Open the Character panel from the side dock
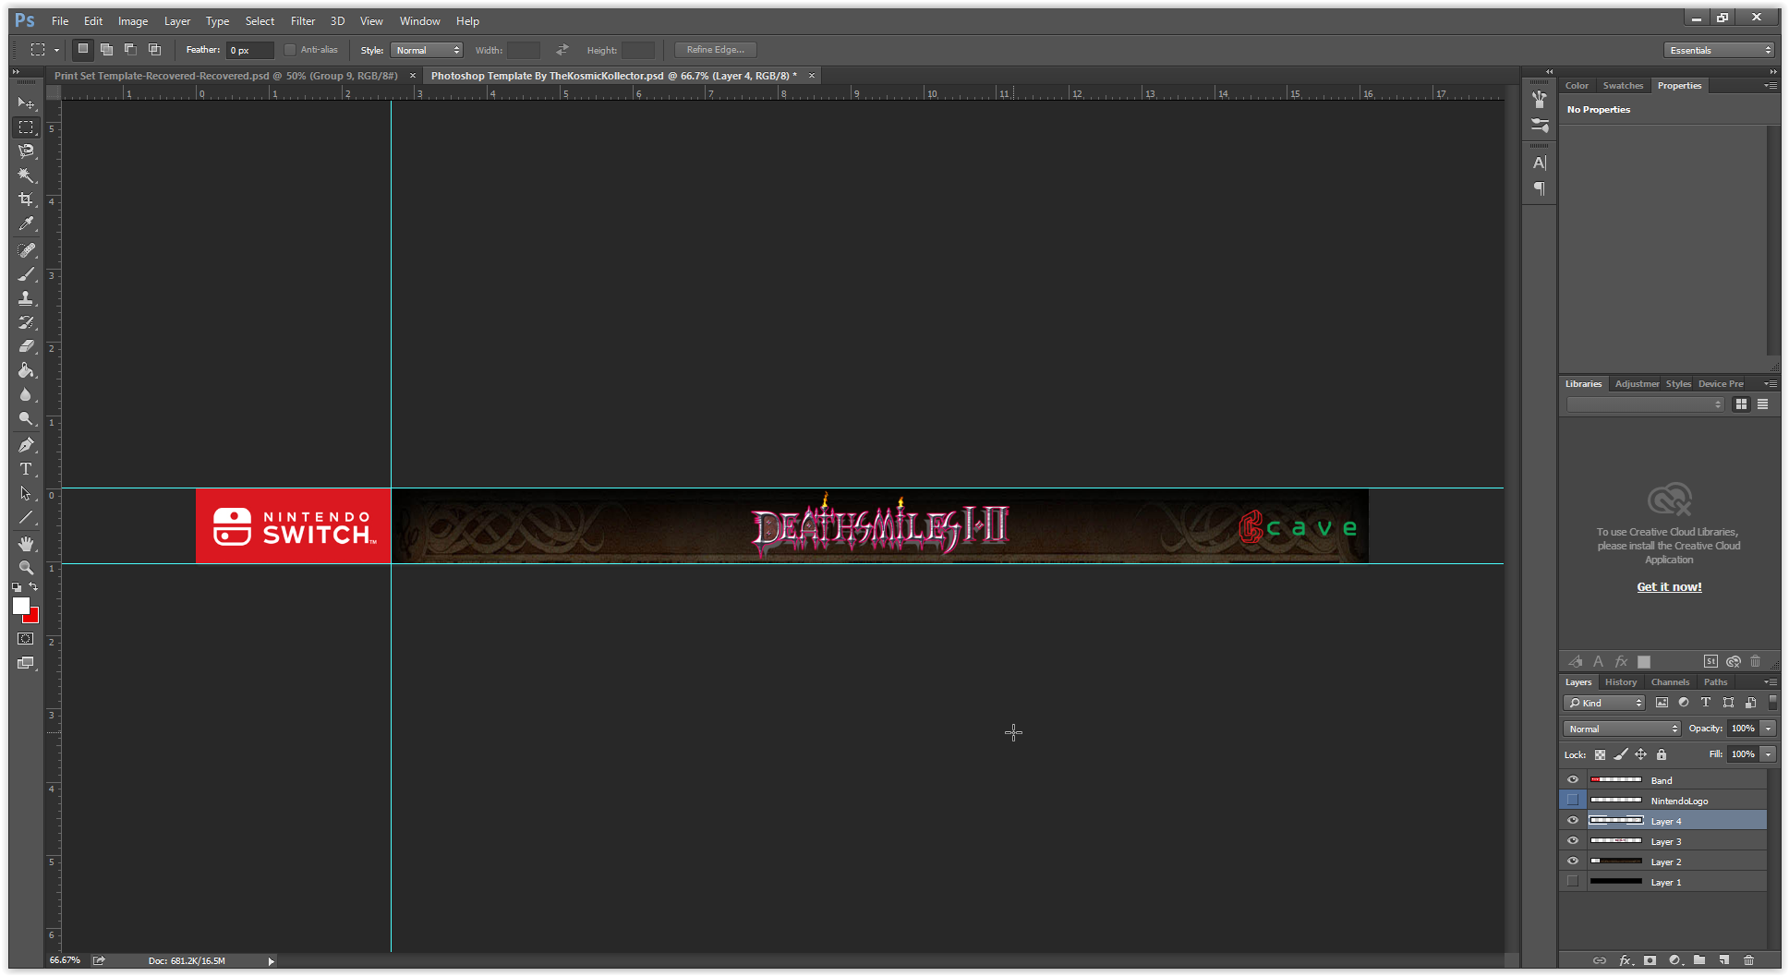Image resolution: width=1789 pixels, height=976 pixels. coord(1539,163)
